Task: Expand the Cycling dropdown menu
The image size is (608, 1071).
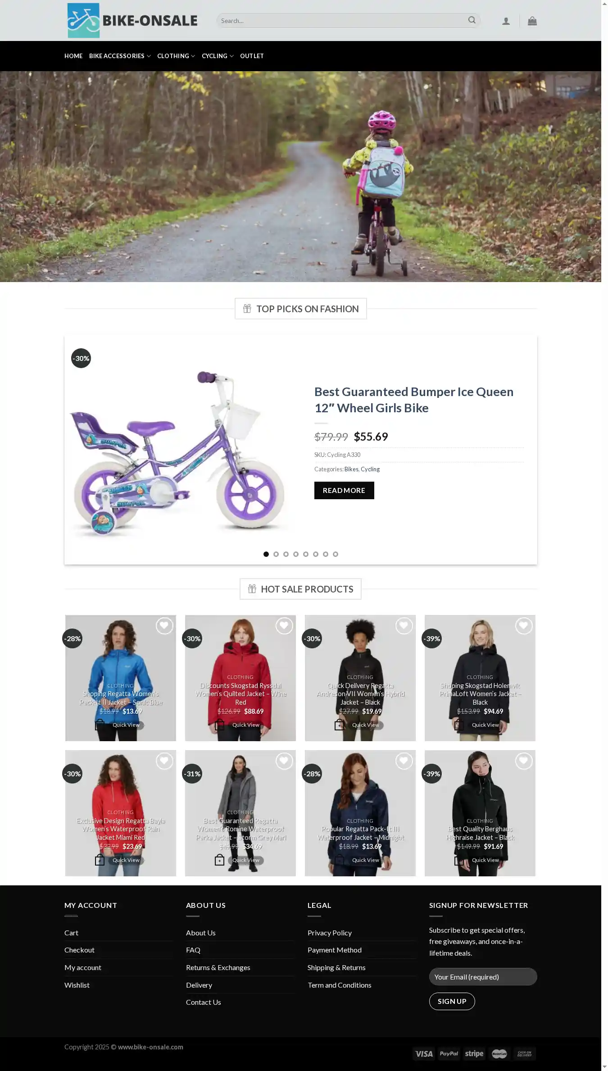Action: click(218, 56)
